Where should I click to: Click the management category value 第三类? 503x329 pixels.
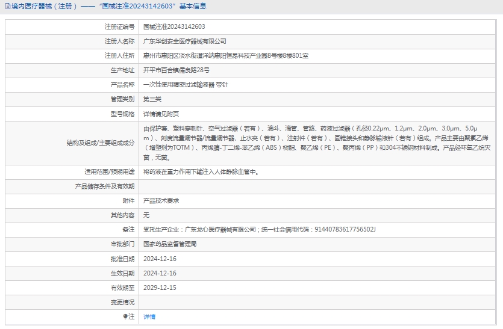pyautogui.click(x=152, y=99)
